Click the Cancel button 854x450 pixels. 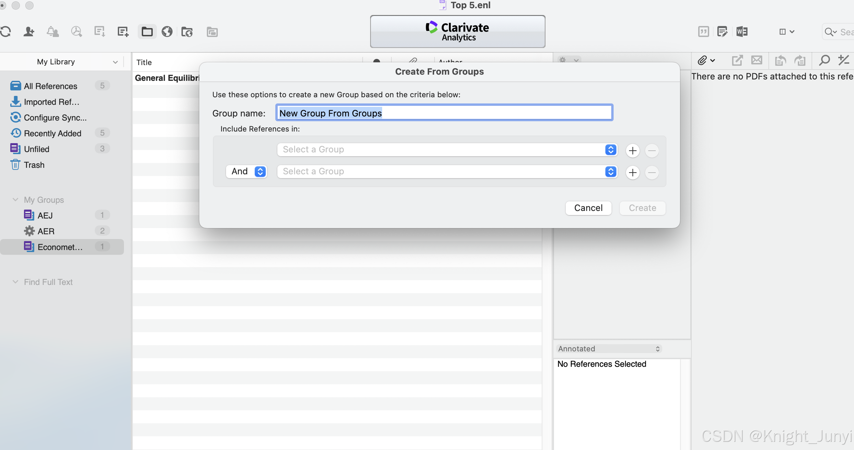point(588,208)
